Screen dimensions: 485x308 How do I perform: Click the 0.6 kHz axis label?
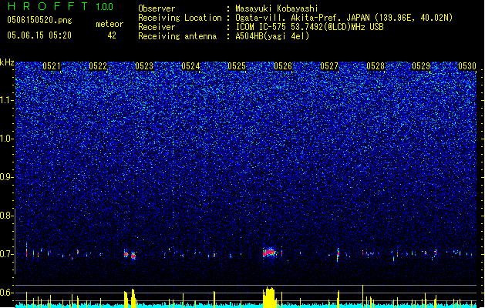[x=7, y=293]
